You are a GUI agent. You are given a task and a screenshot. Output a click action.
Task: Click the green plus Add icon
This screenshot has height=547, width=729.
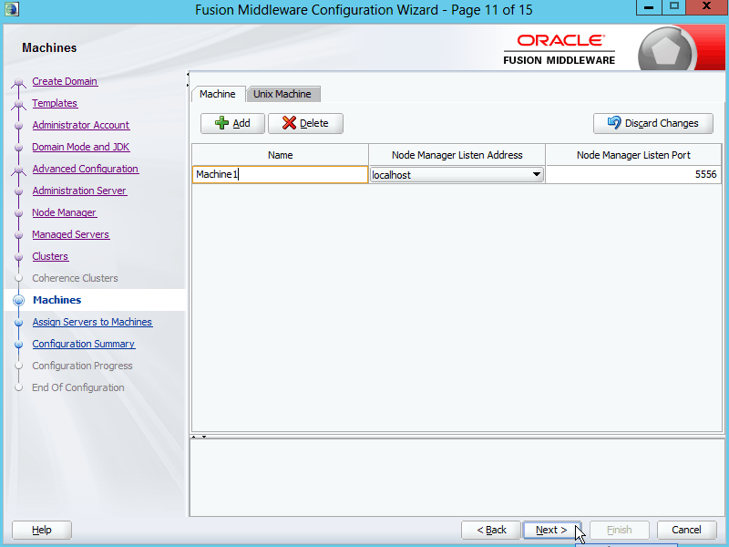coord(221,123)
